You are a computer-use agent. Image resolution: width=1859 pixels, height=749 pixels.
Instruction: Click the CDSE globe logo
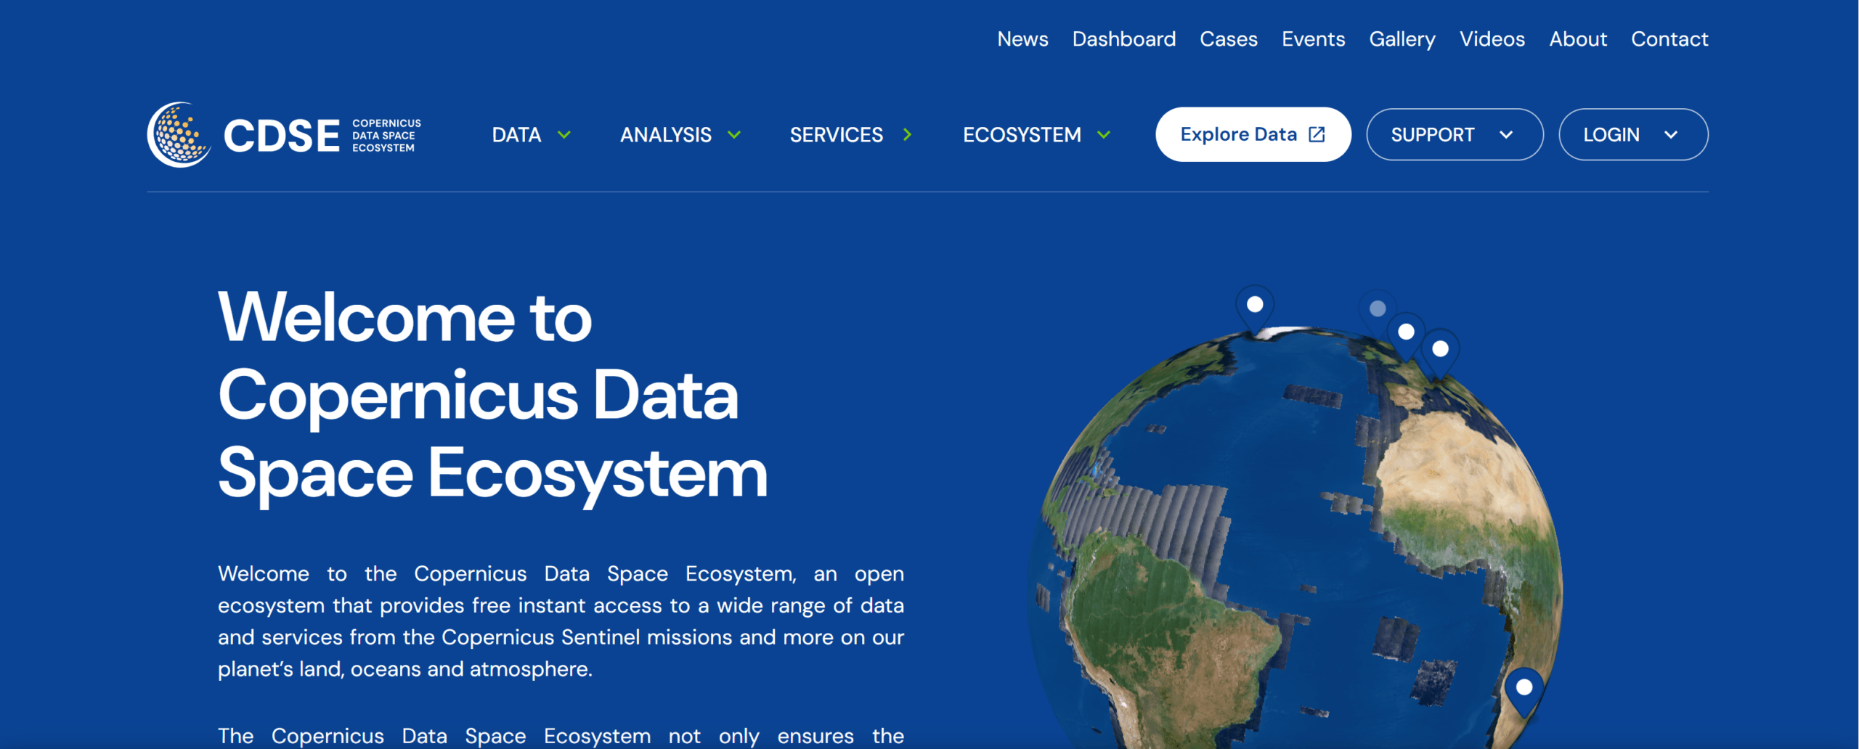(x=179, y=135)
